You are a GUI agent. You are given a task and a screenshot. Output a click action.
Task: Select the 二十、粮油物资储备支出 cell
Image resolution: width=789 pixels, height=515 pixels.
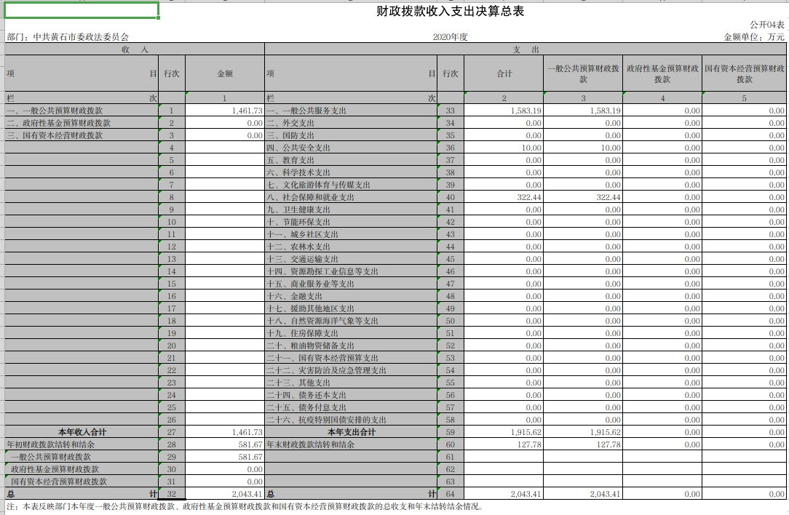coord(352,346)
